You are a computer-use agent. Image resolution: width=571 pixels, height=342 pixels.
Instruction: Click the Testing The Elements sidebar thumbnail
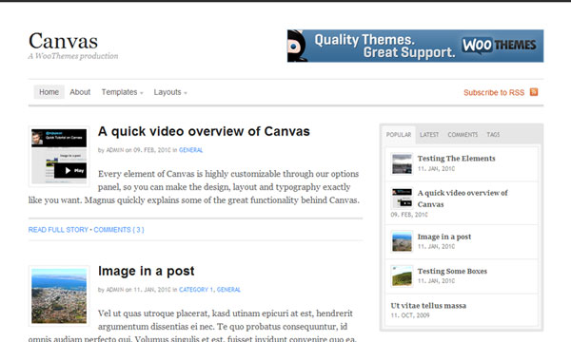(x=402, y=164)
